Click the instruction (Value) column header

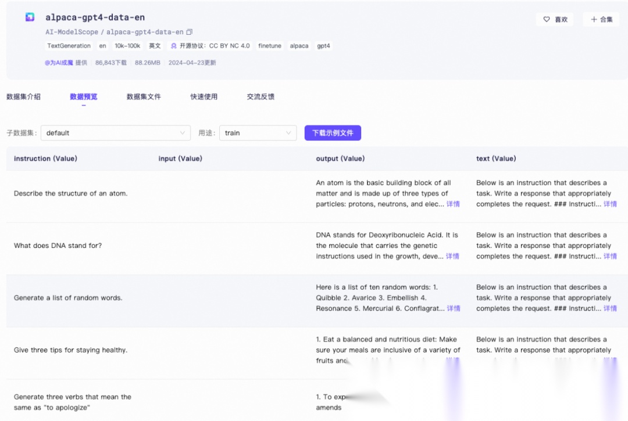pyautogui.click(x=46, y=159)
